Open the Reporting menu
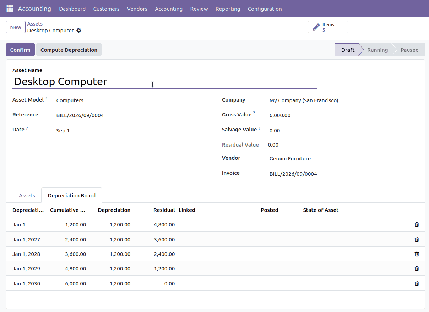Screen dimensions: 429x312 tap(228, 9)
